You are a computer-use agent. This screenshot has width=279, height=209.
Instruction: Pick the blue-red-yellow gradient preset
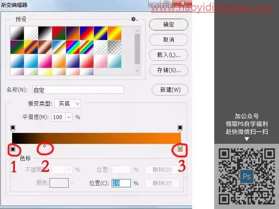click(x=86, y=33)
